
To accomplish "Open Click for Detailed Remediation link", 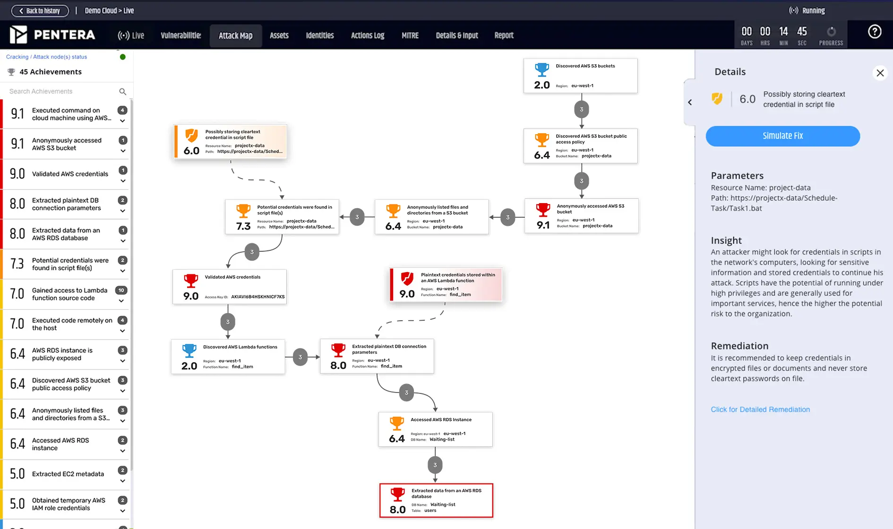I will pos(760,410).
